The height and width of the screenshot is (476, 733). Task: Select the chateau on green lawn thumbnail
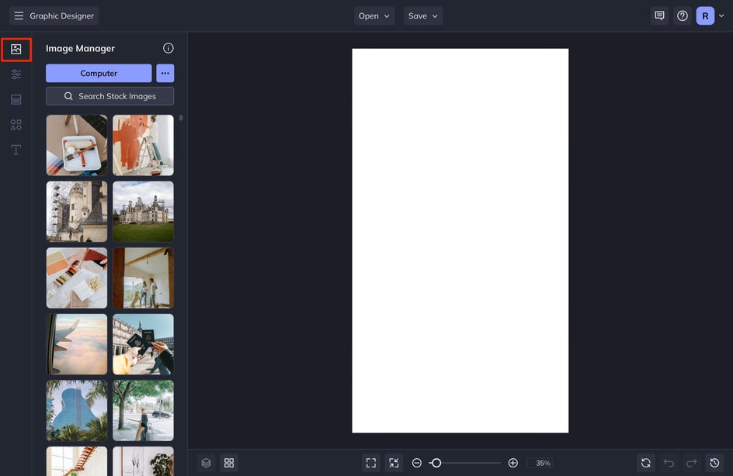pos(143,212)
